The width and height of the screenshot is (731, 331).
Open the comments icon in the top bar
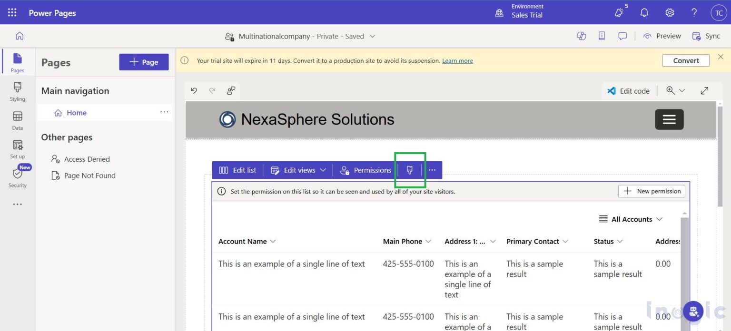(x=622, y=36)
